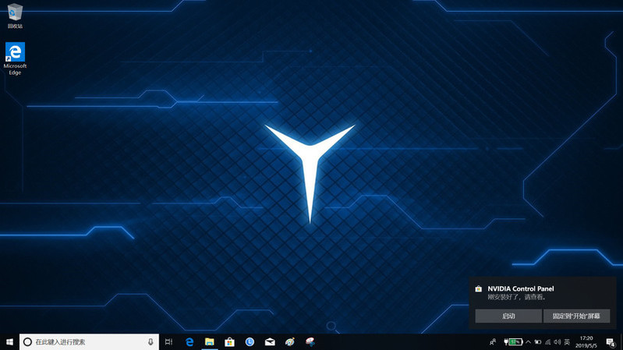Screen dimensions: 623x350
Task: Click 启动 button in NVIDIA notification
Action: pyautogui.click(x=508, y=316)
